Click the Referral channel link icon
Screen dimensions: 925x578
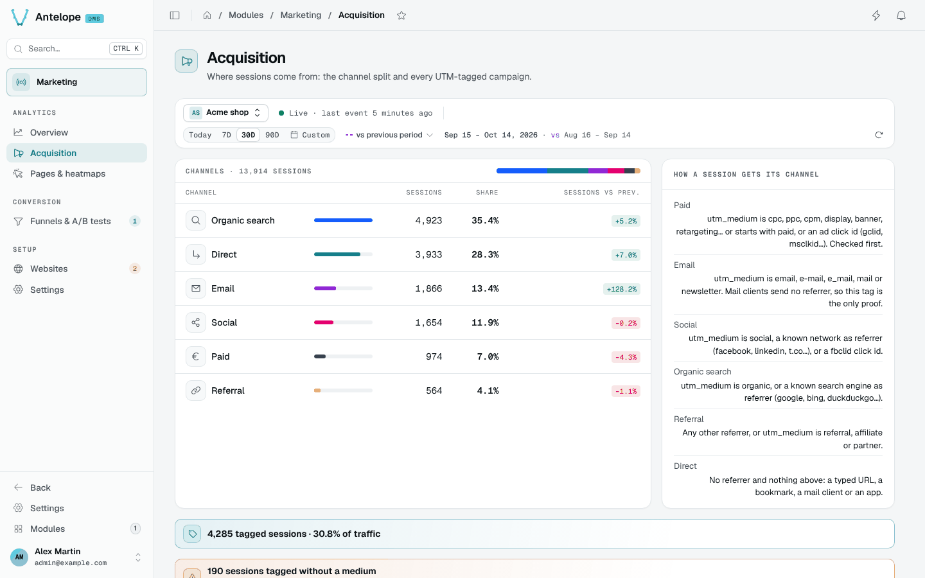[x=196, y=390]
